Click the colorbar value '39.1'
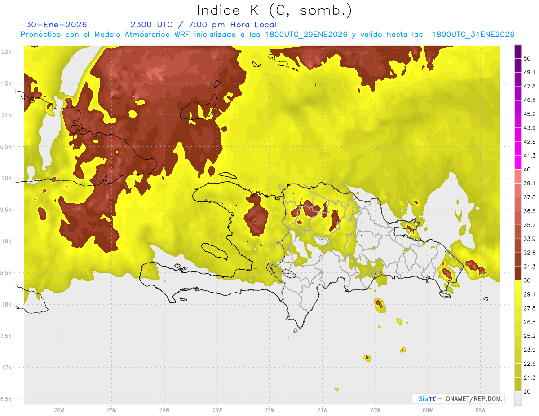 pyautogui.click(x=530, y=184)
